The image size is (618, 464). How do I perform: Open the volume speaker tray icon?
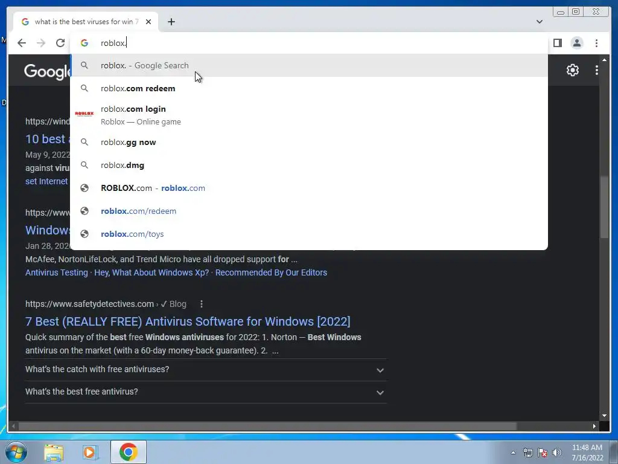tap(557, 453)
